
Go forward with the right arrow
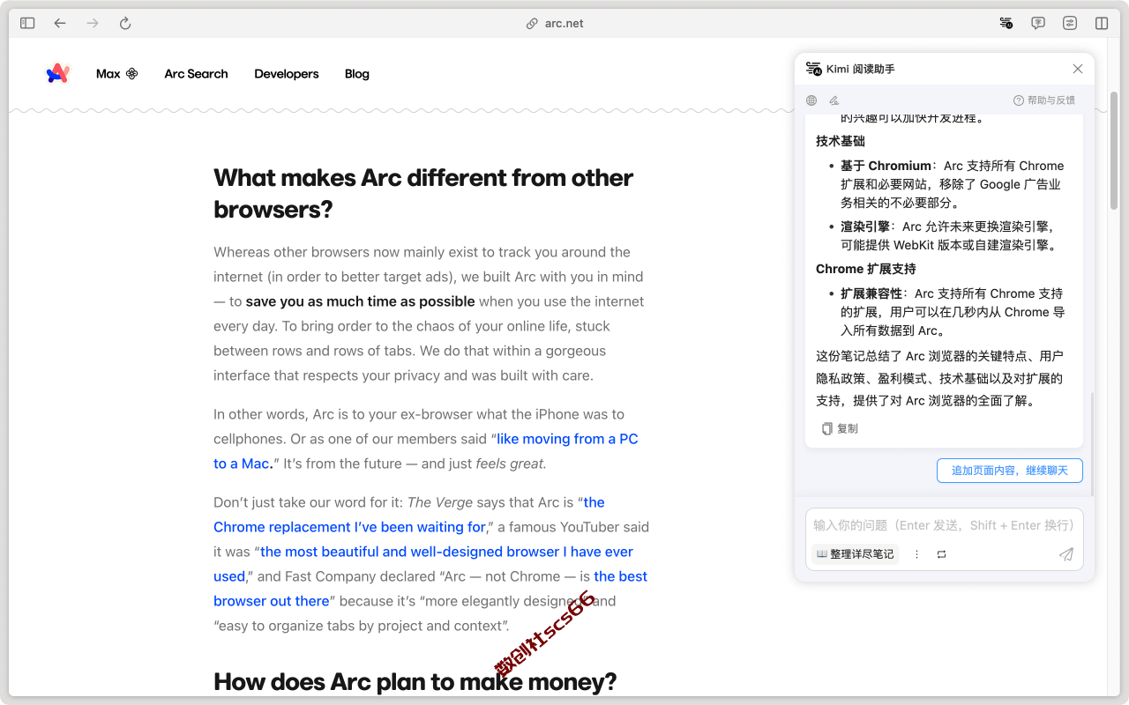pos(93,24)
